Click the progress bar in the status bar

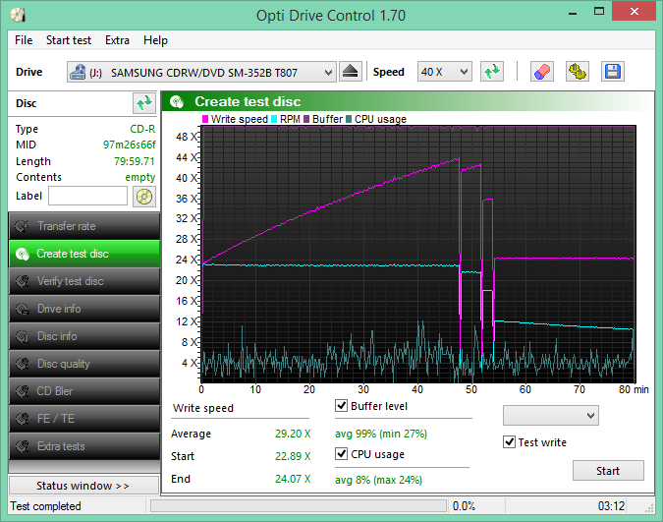pos(299,506)
